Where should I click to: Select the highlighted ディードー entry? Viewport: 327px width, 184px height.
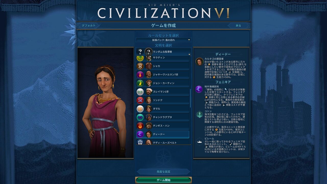[x=163, y=134]
